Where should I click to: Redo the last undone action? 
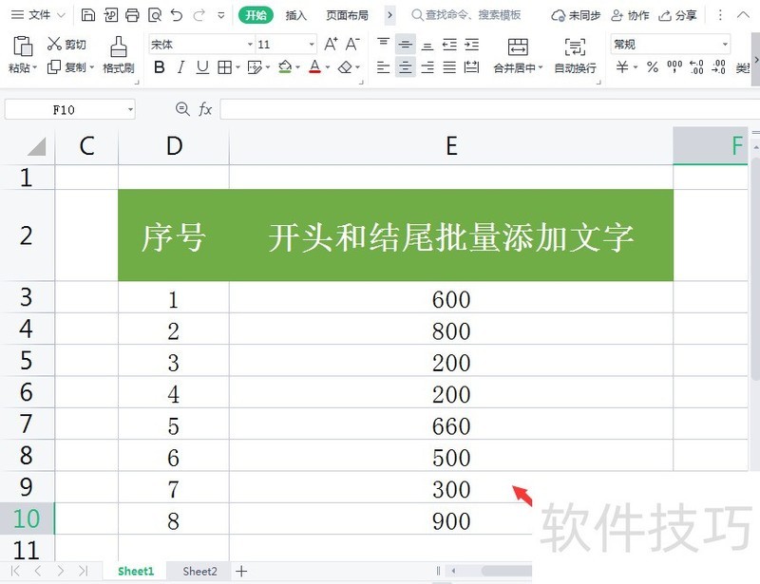tap(199, 15)
